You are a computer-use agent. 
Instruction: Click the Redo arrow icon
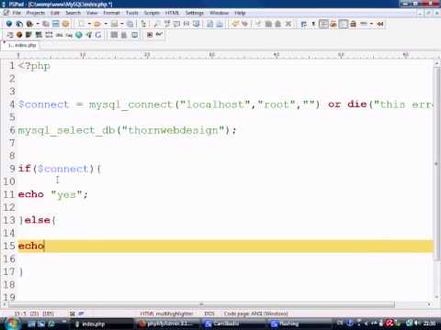(244, 24)
